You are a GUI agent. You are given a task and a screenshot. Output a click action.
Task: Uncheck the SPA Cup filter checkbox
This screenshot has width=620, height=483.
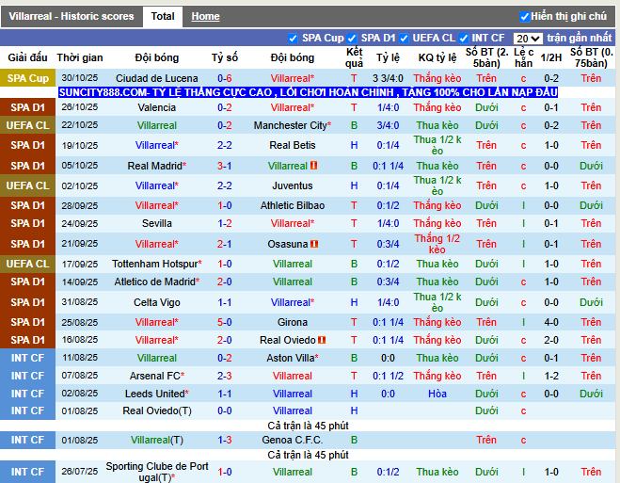coord(293,39)
